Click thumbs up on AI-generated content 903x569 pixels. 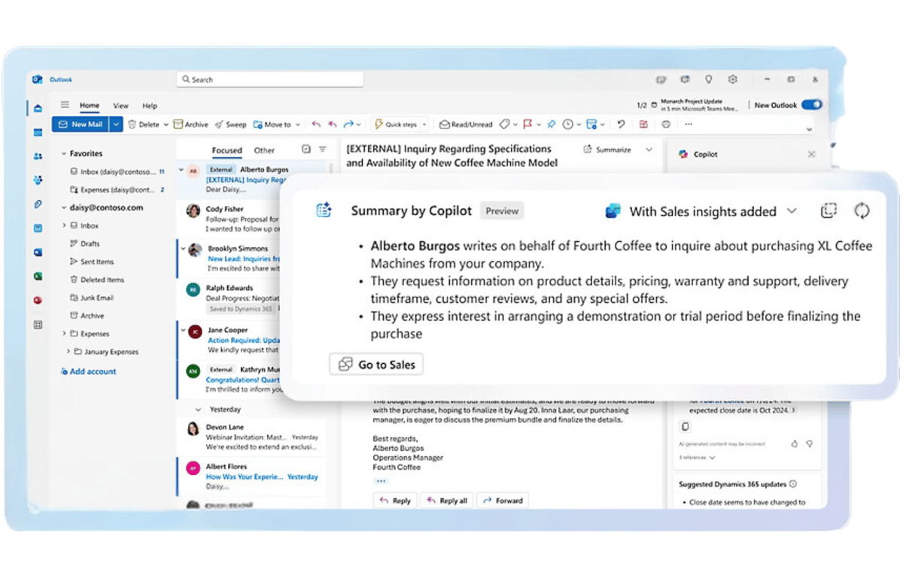coord(795,444)
